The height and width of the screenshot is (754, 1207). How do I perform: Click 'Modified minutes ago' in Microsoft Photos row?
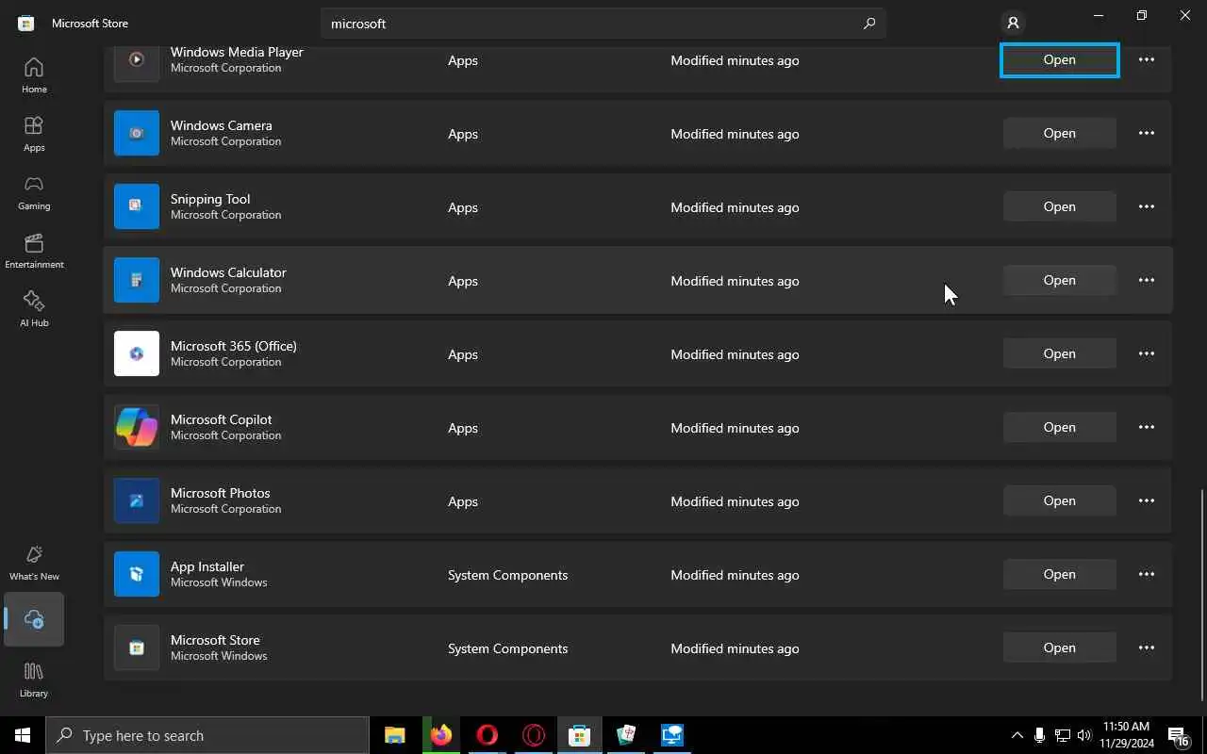(735, 501)
